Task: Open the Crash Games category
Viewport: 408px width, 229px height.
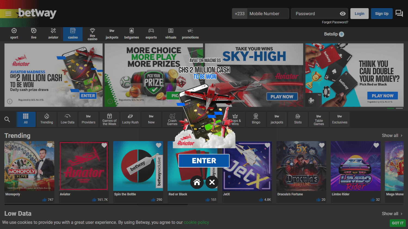Action: pos(172,119)
